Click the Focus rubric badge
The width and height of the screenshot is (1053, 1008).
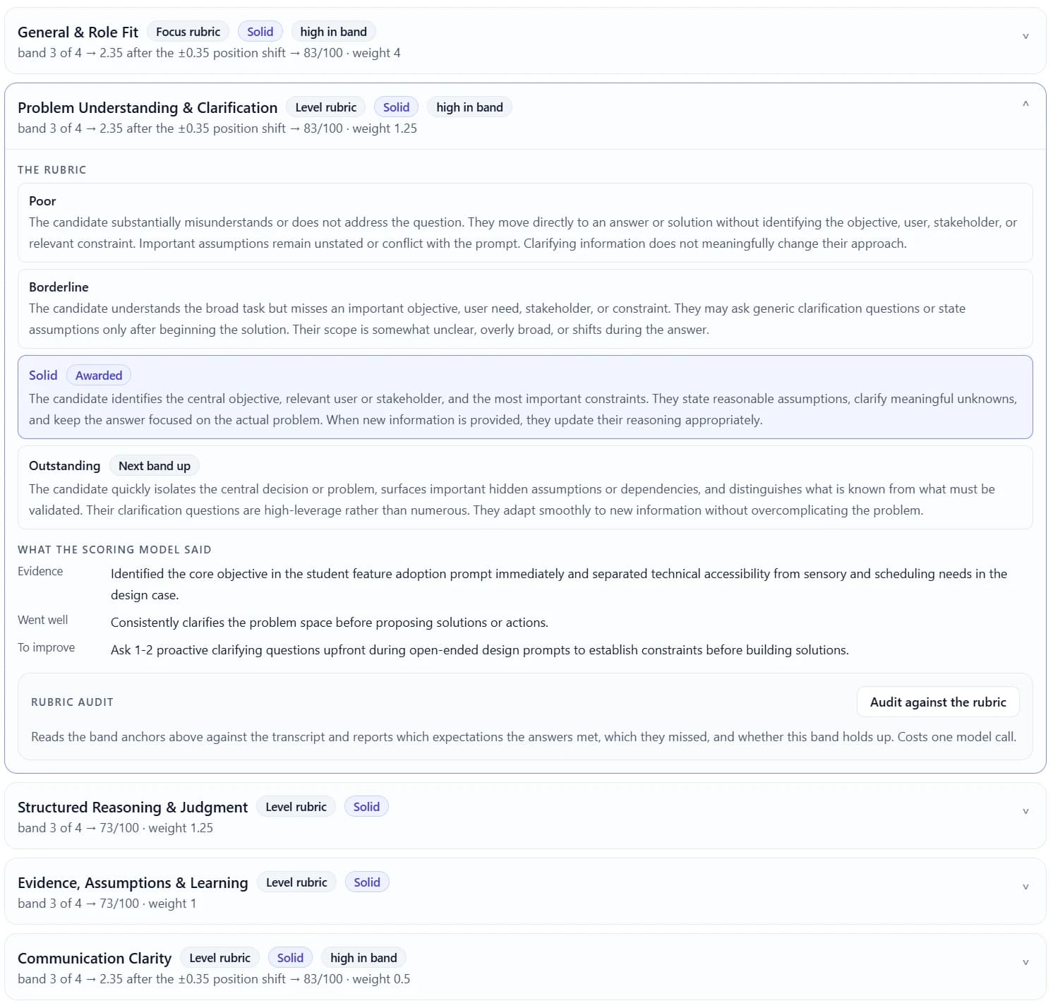(188, 32)
